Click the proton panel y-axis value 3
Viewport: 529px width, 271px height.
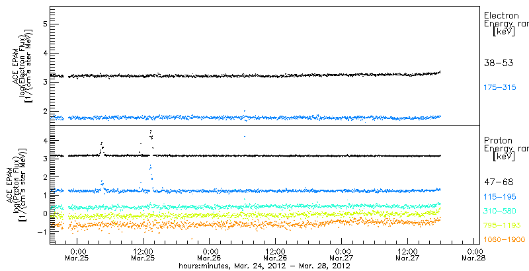pos(44,159)
